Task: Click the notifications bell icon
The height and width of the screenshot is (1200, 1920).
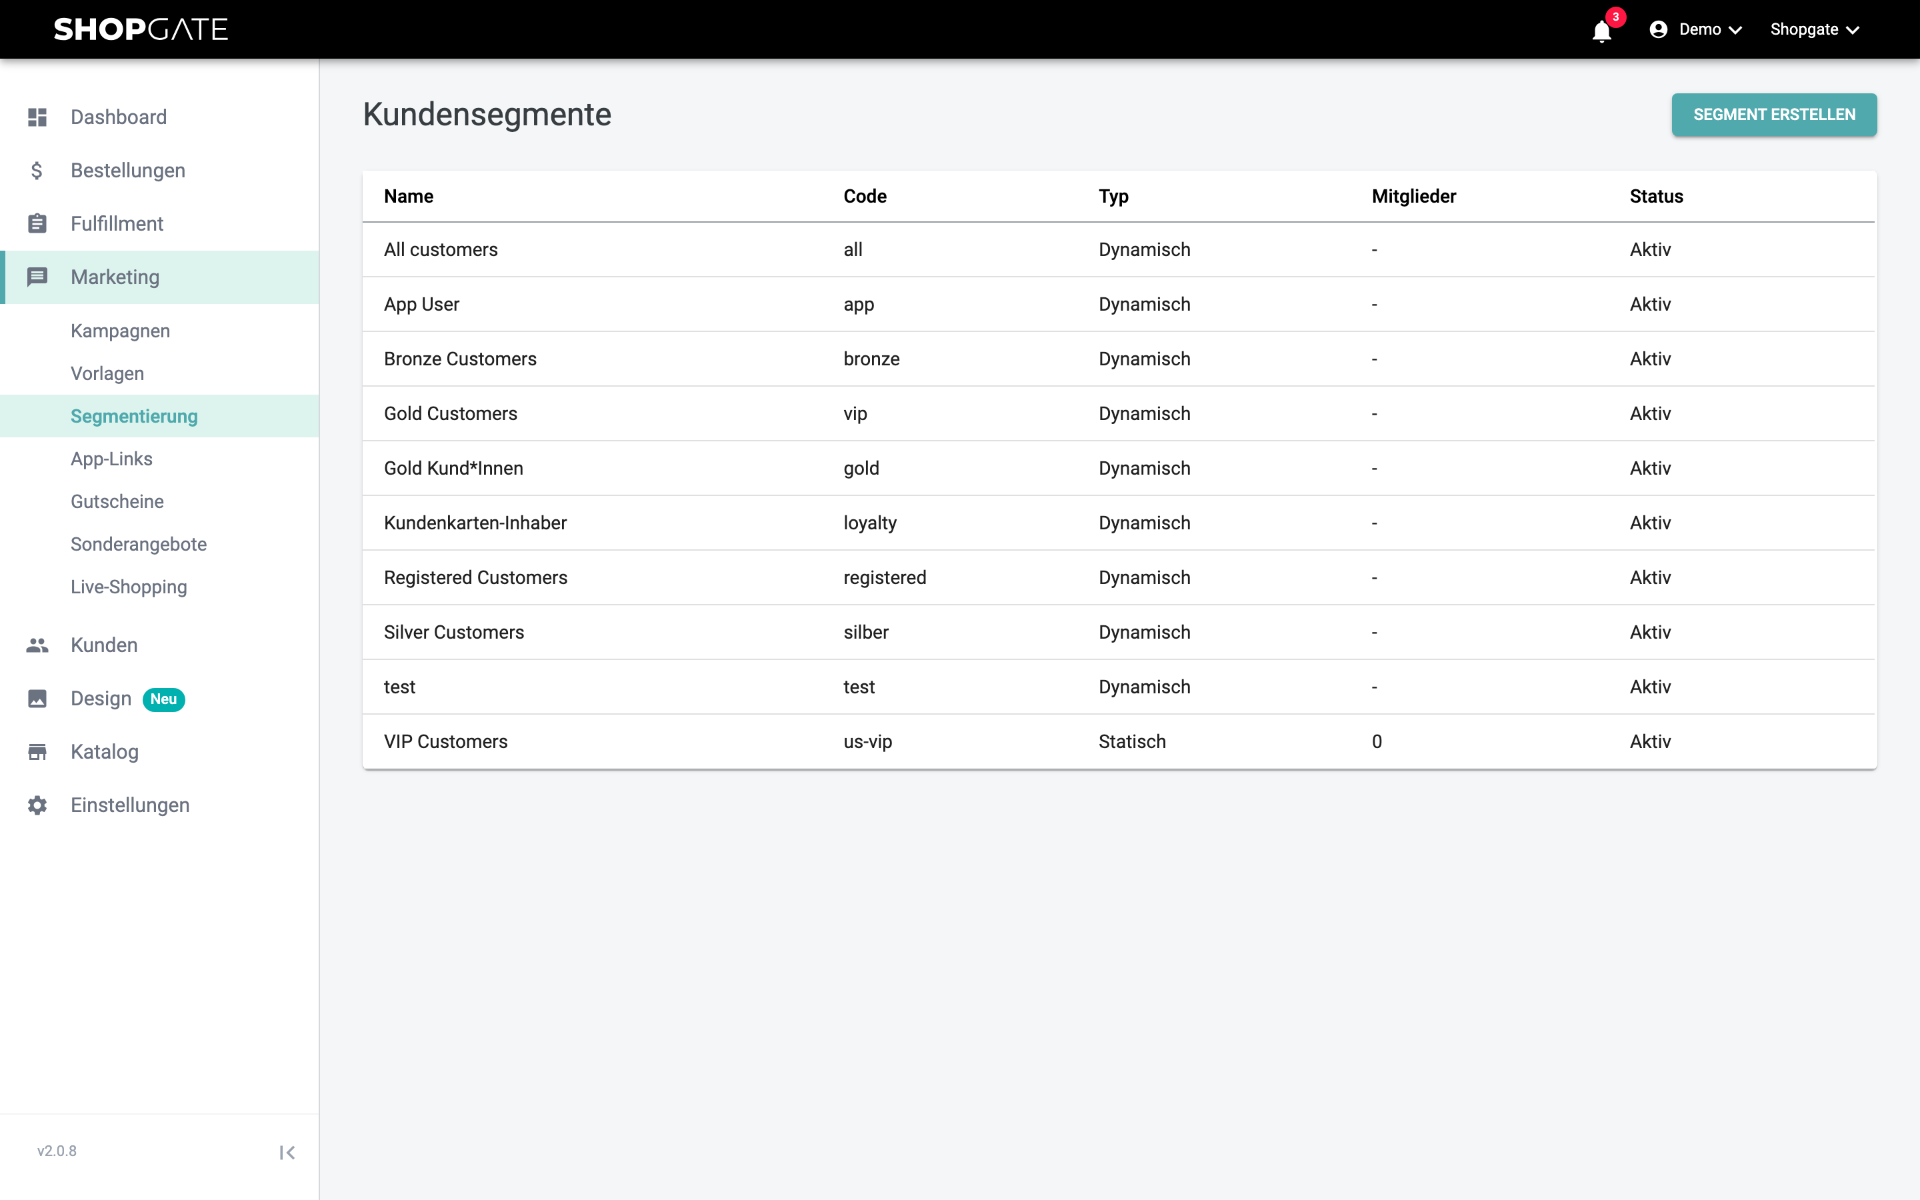Action: 1601,31
